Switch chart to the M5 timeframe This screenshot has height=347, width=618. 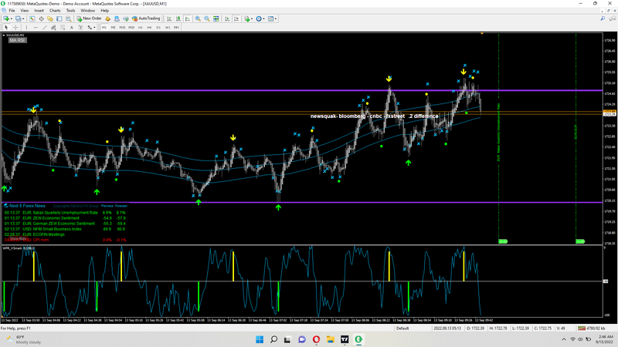(112, 27)
